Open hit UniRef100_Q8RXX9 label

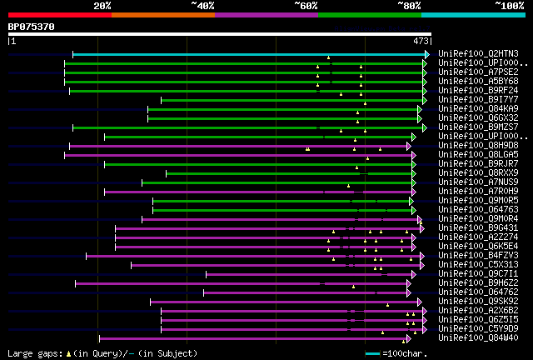[x=478, y=172]
